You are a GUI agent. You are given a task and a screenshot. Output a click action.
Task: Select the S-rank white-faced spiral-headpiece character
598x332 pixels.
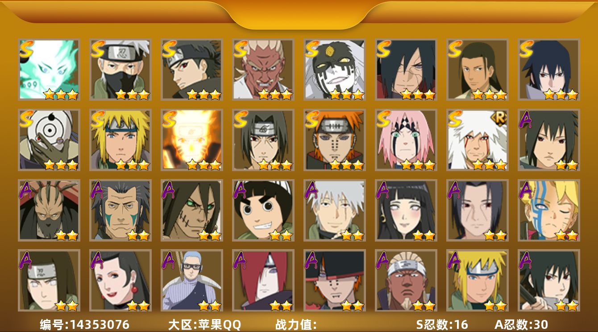coord(335,70)
